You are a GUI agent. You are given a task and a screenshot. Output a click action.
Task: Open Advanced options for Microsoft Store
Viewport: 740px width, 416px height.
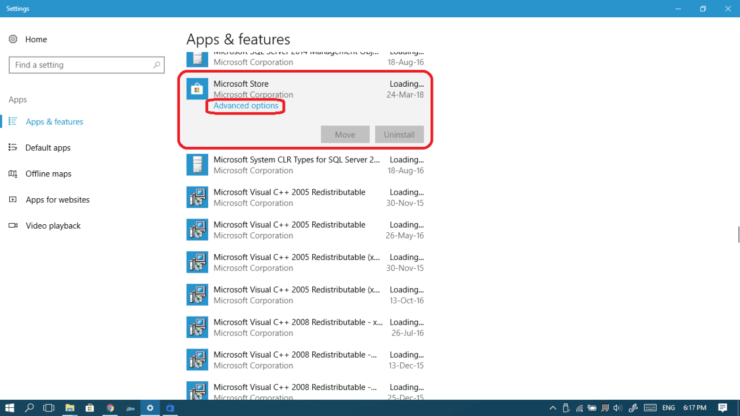pyautogui.click(x=245, y=106)
